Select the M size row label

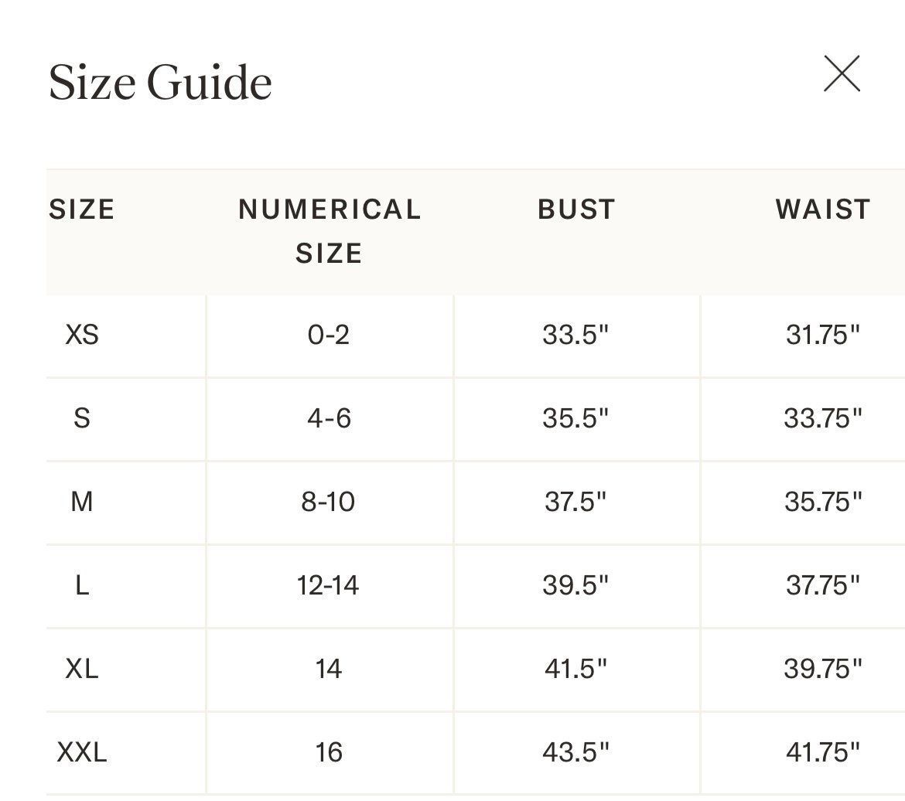(x=82, y=502)
